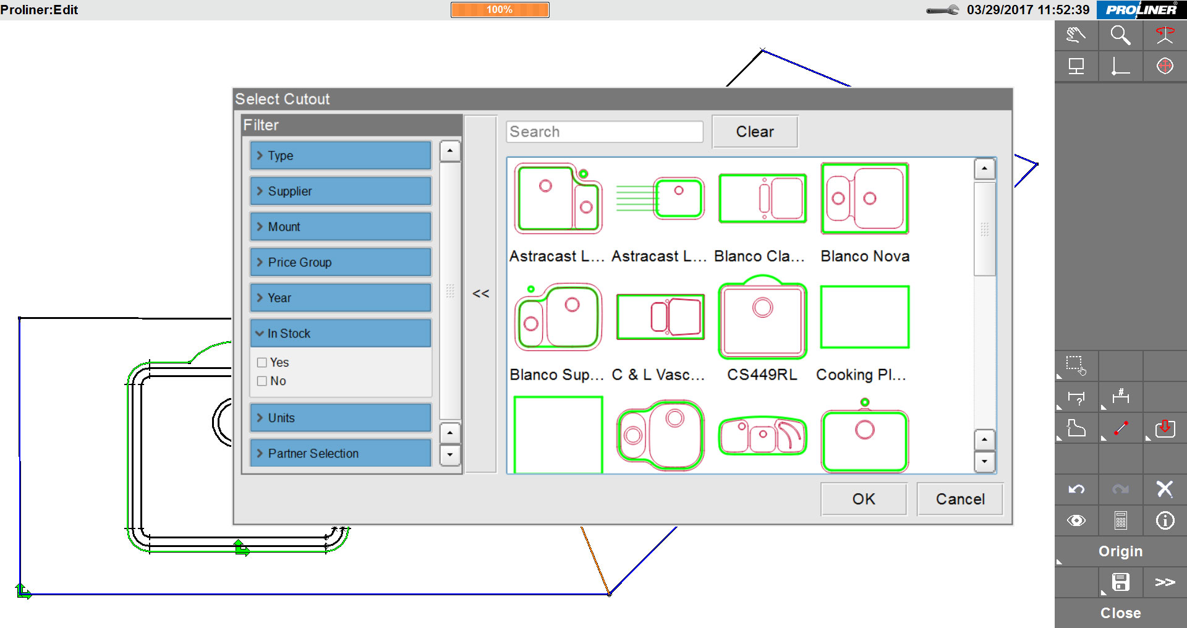Activate the red crosshair target tool
Viewport: 1187px width, 628px height.
[1165, 66]
